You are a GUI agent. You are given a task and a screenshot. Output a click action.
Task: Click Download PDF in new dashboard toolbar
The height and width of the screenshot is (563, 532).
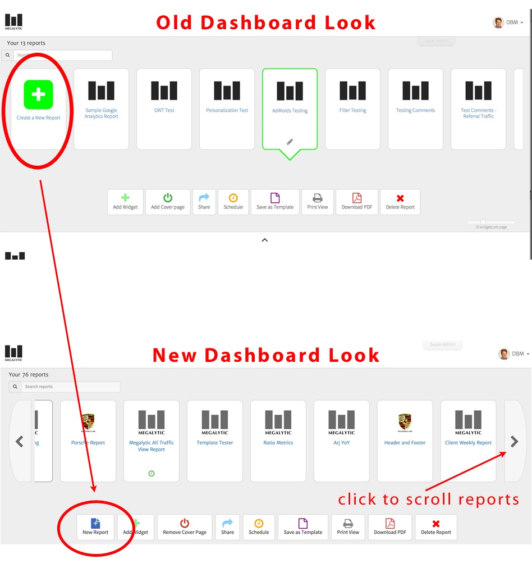(x=390, y=526)
